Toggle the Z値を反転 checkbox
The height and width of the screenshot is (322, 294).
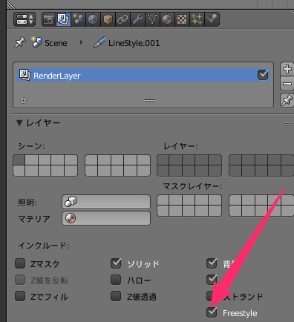click(x=20, y=280)
